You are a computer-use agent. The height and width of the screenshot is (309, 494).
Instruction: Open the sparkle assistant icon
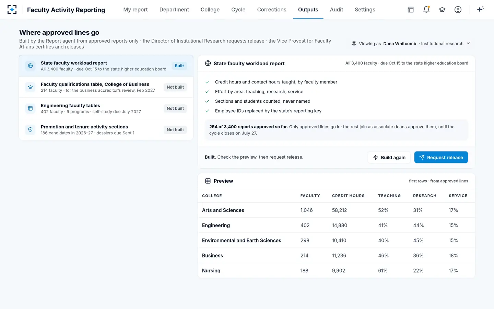[x=480, y=9]
